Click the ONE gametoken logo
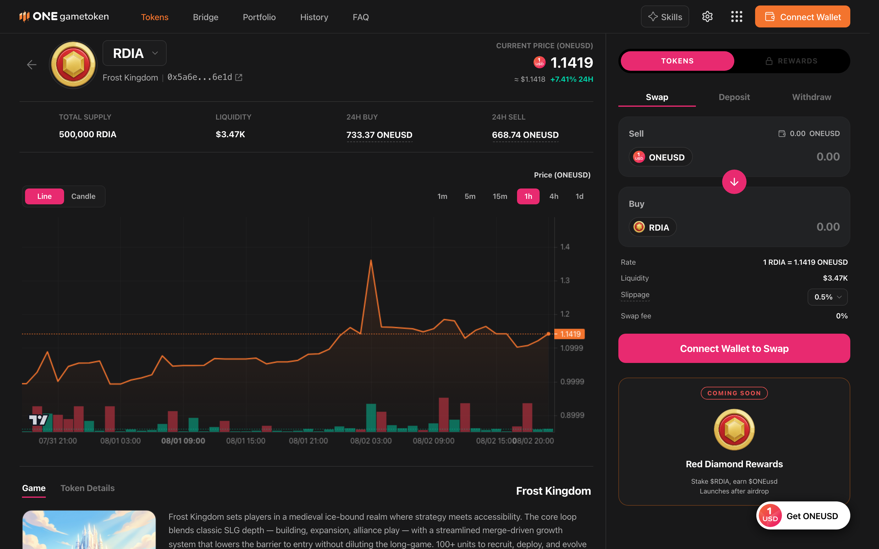Screen dimensions: 879x549 click(64, 17)
